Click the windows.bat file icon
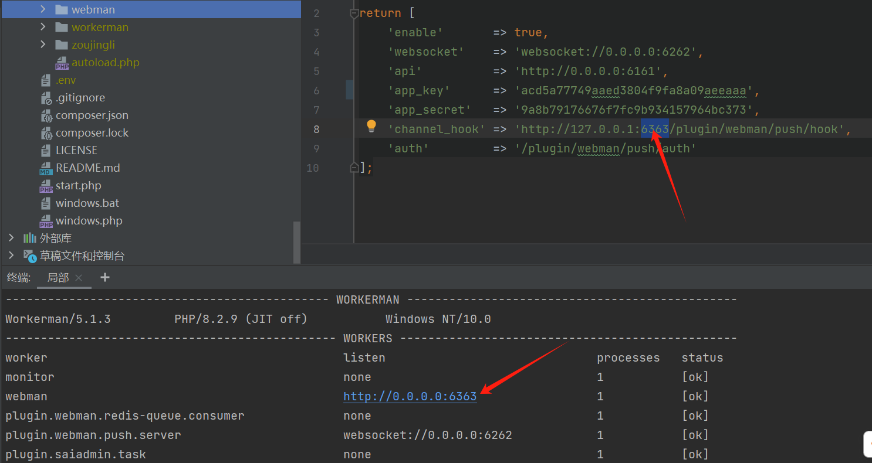Screen dimensions: 872x463 (46, 203)
